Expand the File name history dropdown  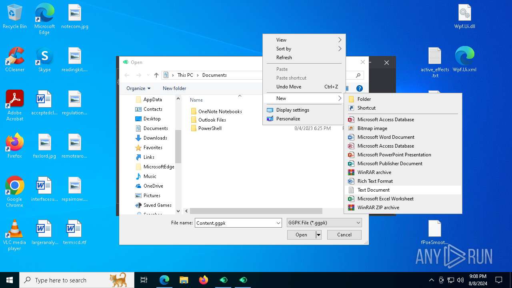pyautogui.click(x=278, y=223)
